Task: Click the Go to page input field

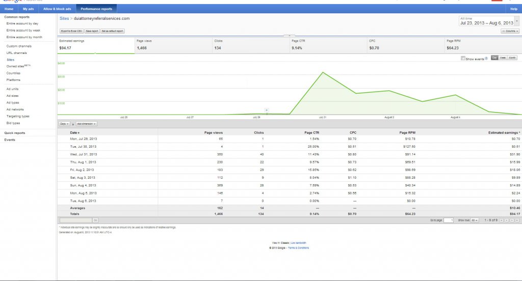Action: [x=449, y=220]
